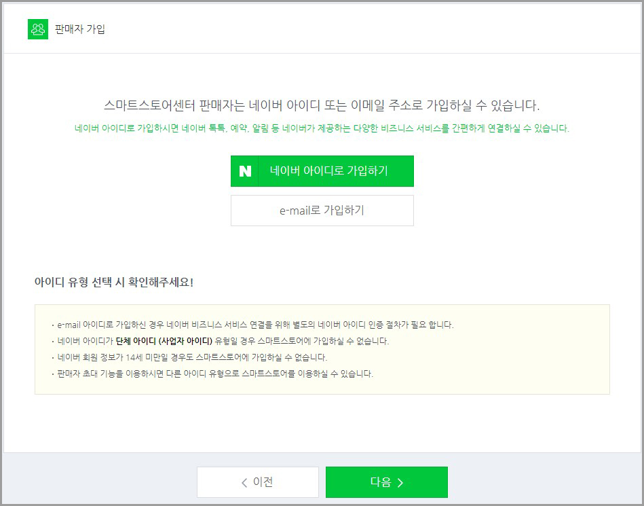Click the notice line about e-mail 아이디 인증 절차
The width and height of the screenshot is (644, 506).
pyautogui.click(x=255, y=325)
